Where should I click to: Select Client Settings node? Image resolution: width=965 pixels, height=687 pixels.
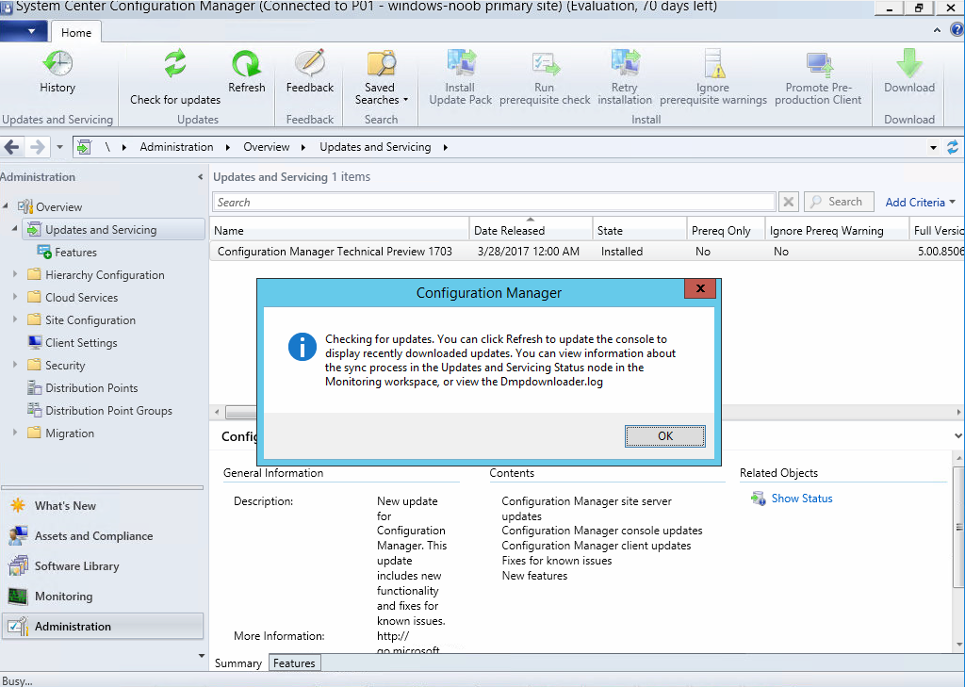pyautogui.click(x=81, y=343)
